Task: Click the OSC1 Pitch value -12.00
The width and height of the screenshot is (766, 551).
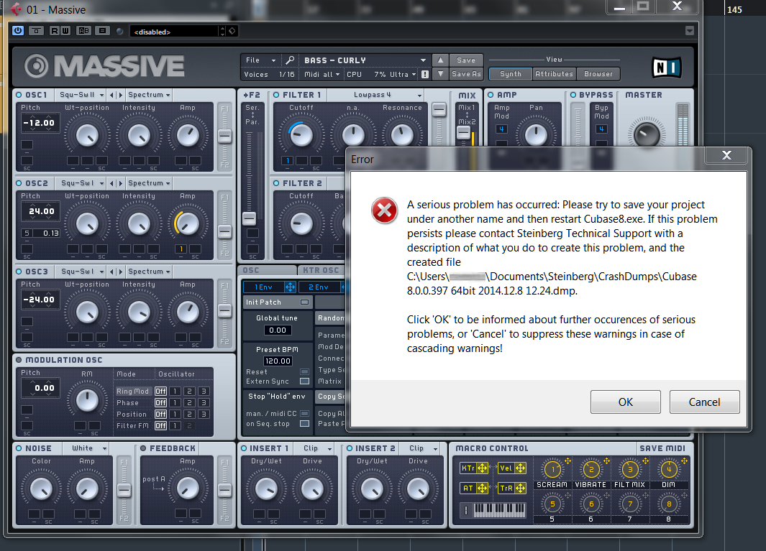Action: [40, 123]
